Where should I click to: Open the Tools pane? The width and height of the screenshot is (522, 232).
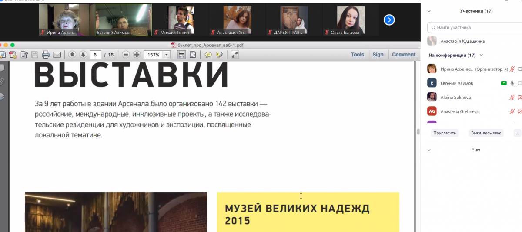coord(358,55)
